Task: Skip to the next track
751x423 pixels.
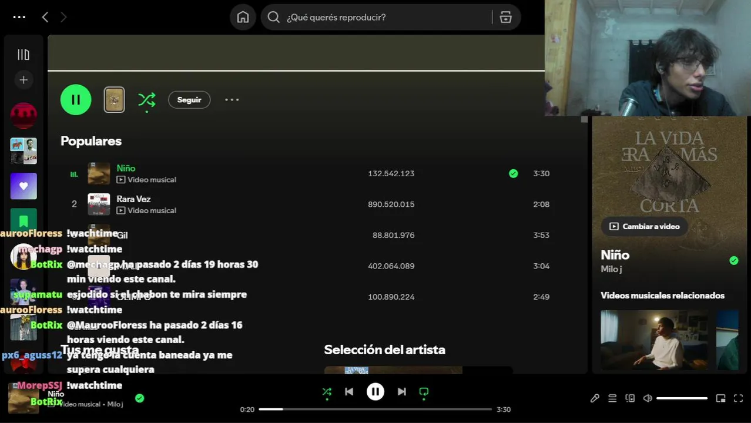Action: tap(402, 392)
